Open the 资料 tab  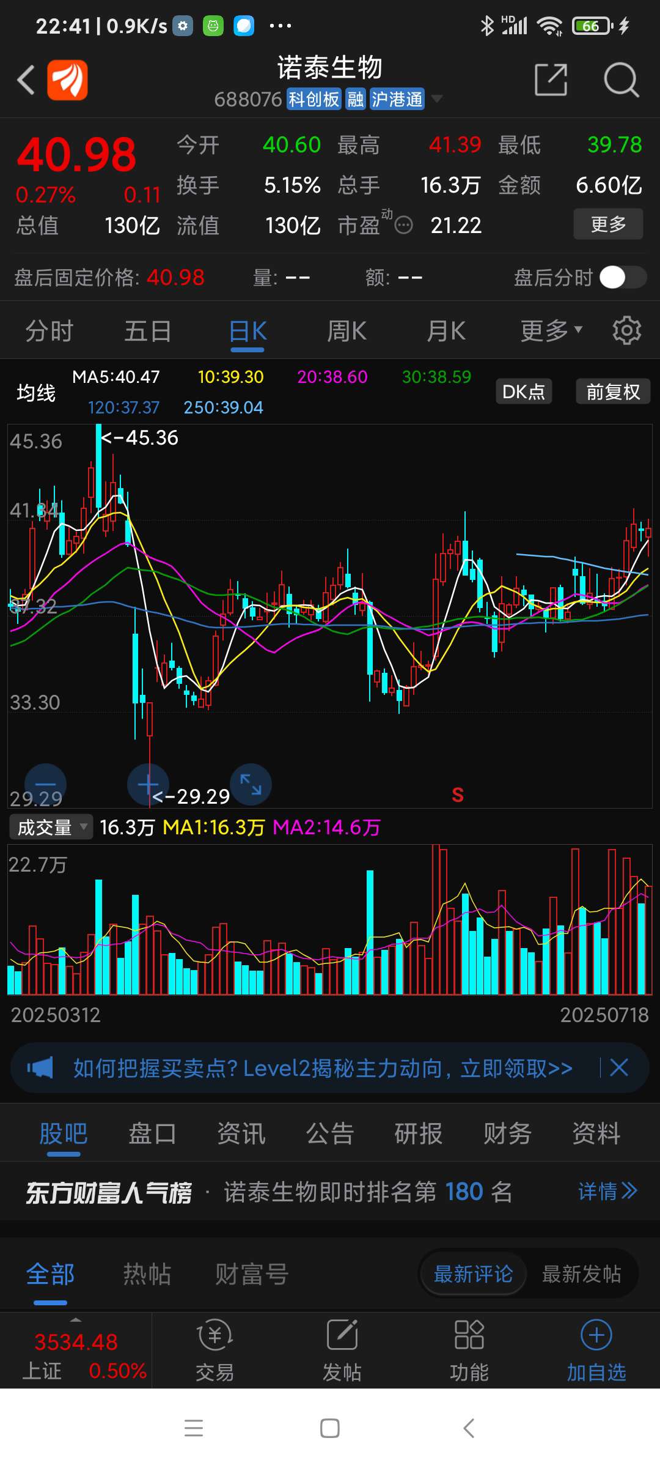(x=596, y=1133)
